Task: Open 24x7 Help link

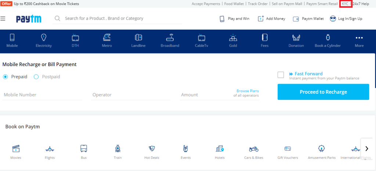Action: point(361,4)
